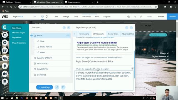The width and height of the screenshot is (178, 100).
Task: Undo the last action
Action: click(135, 17)
